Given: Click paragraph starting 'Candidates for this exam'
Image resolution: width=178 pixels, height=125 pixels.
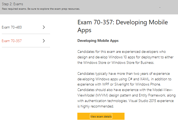Looking at the screenshot, I should (126, 57).
